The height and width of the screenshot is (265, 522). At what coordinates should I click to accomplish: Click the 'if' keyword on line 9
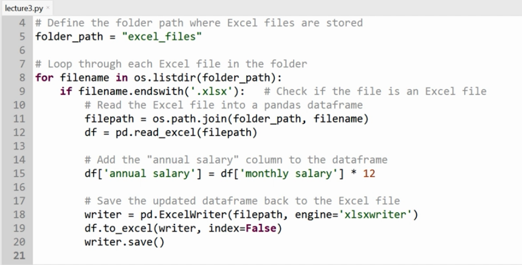(x=66, y=92)
